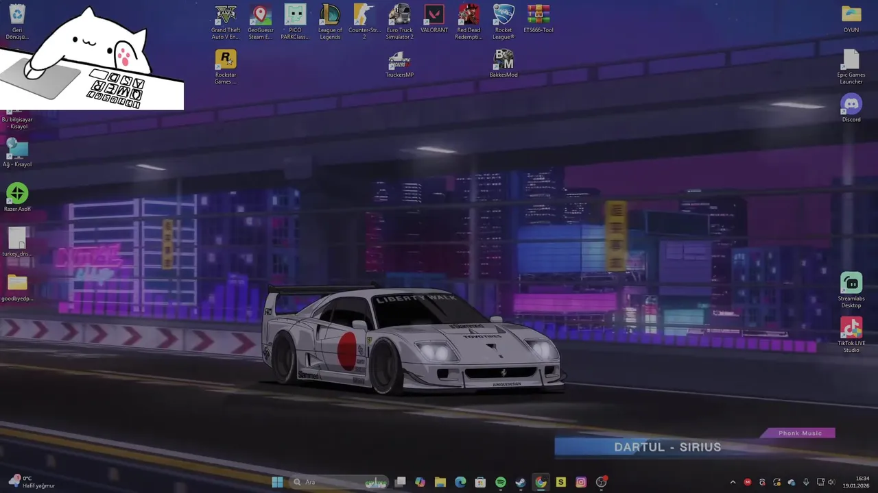Open MEGA tray icon
The height and width of the screenshot is (493, 878).
point(748,482)
